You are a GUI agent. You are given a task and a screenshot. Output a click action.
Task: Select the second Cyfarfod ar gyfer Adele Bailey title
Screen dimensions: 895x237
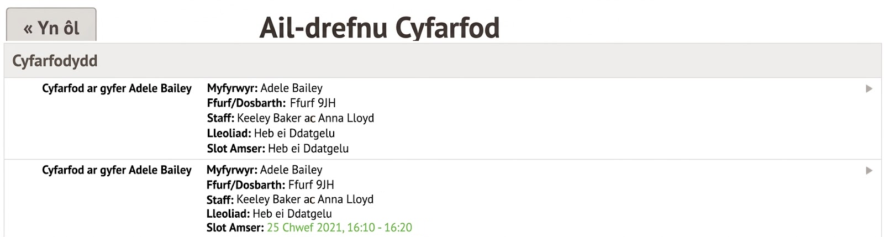tap(117, 170)
